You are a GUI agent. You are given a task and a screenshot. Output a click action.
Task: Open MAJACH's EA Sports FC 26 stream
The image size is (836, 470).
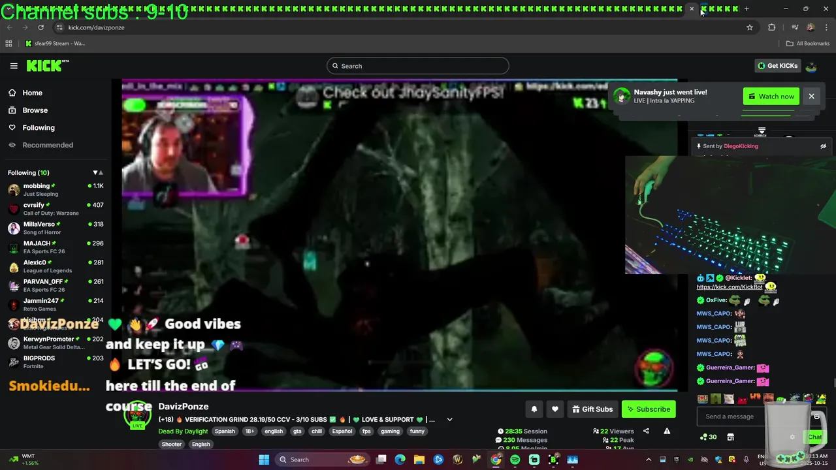pyautogui.click(x=56, y=247)
